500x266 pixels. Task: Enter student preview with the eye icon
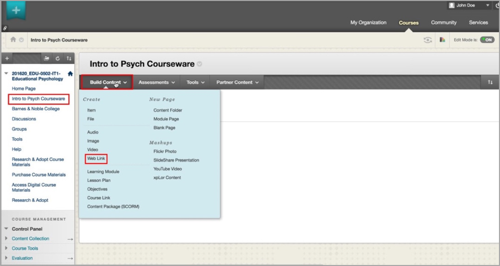click(428, 40)
